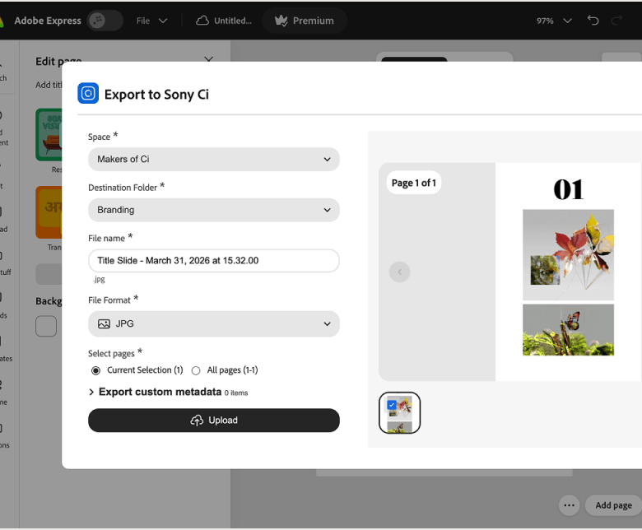
Task: Click the leaf collage image in preview
Action: coord(568,254)
